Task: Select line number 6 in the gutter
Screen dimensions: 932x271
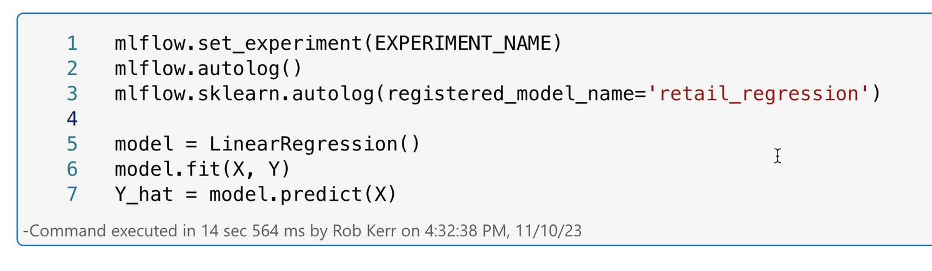Action: pyautogui.click(x=72, y=169)
